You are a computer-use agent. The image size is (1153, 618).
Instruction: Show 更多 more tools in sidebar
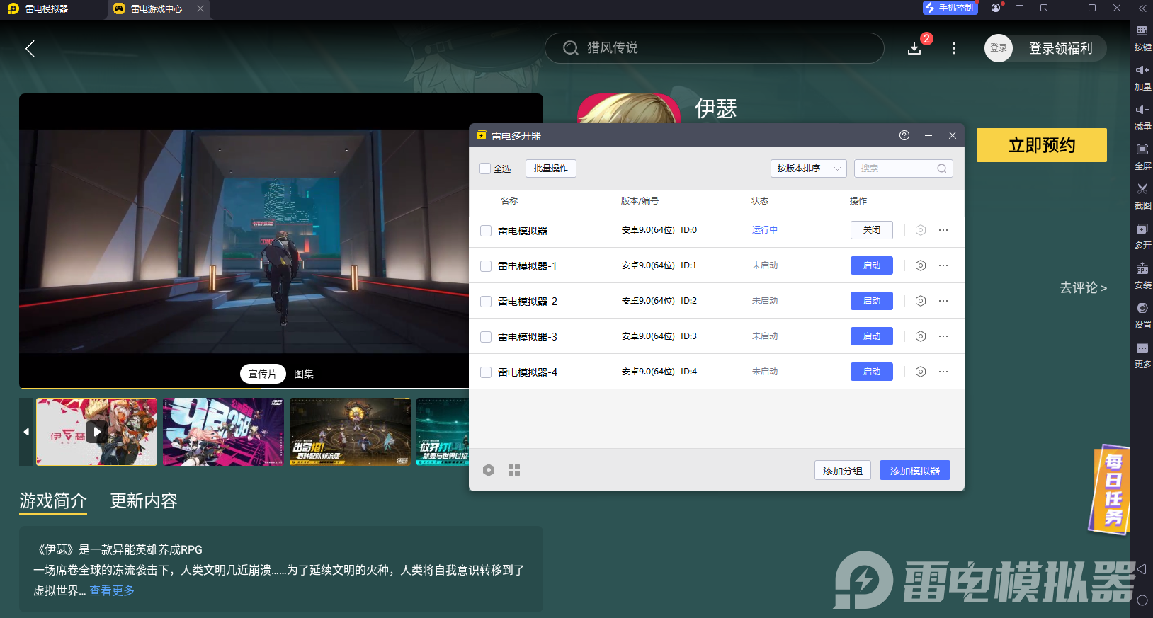[x=1142, y=355]
